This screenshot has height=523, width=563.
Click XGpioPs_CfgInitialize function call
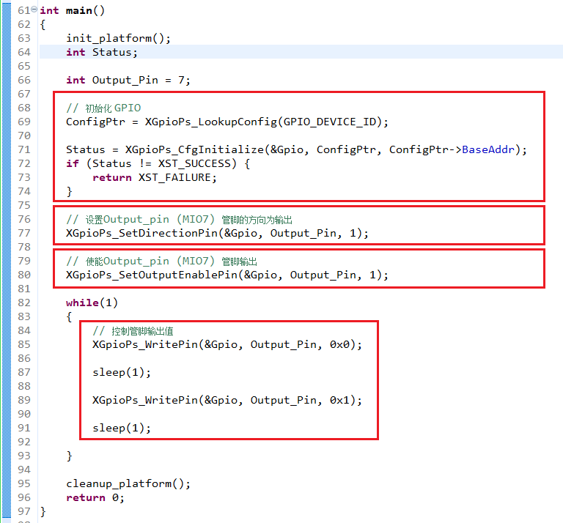tap(194, 149)
